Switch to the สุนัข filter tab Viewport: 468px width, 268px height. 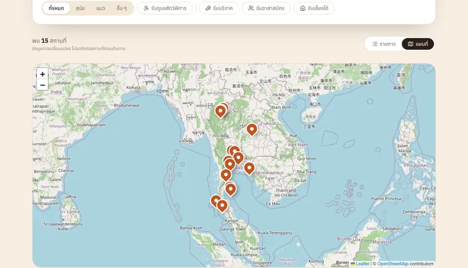click(80, 8)
